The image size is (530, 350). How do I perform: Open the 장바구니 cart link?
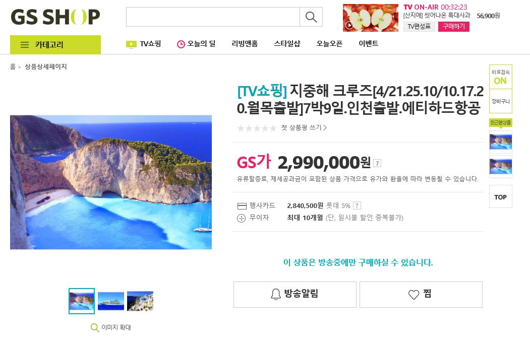click(x=501, y=101)
